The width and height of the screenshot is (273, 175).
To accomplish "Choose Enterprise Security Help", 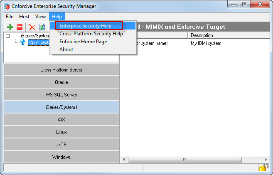I will [x=93, y=26].
